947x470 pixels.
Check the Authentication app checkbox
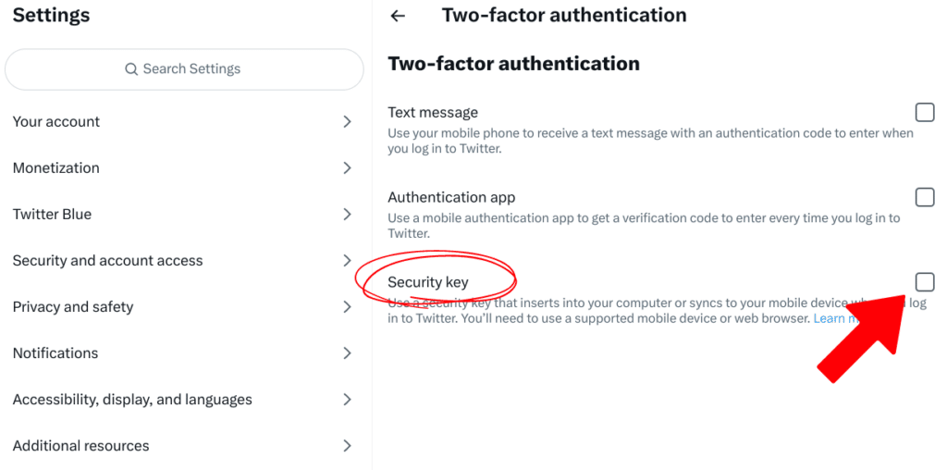925,197
